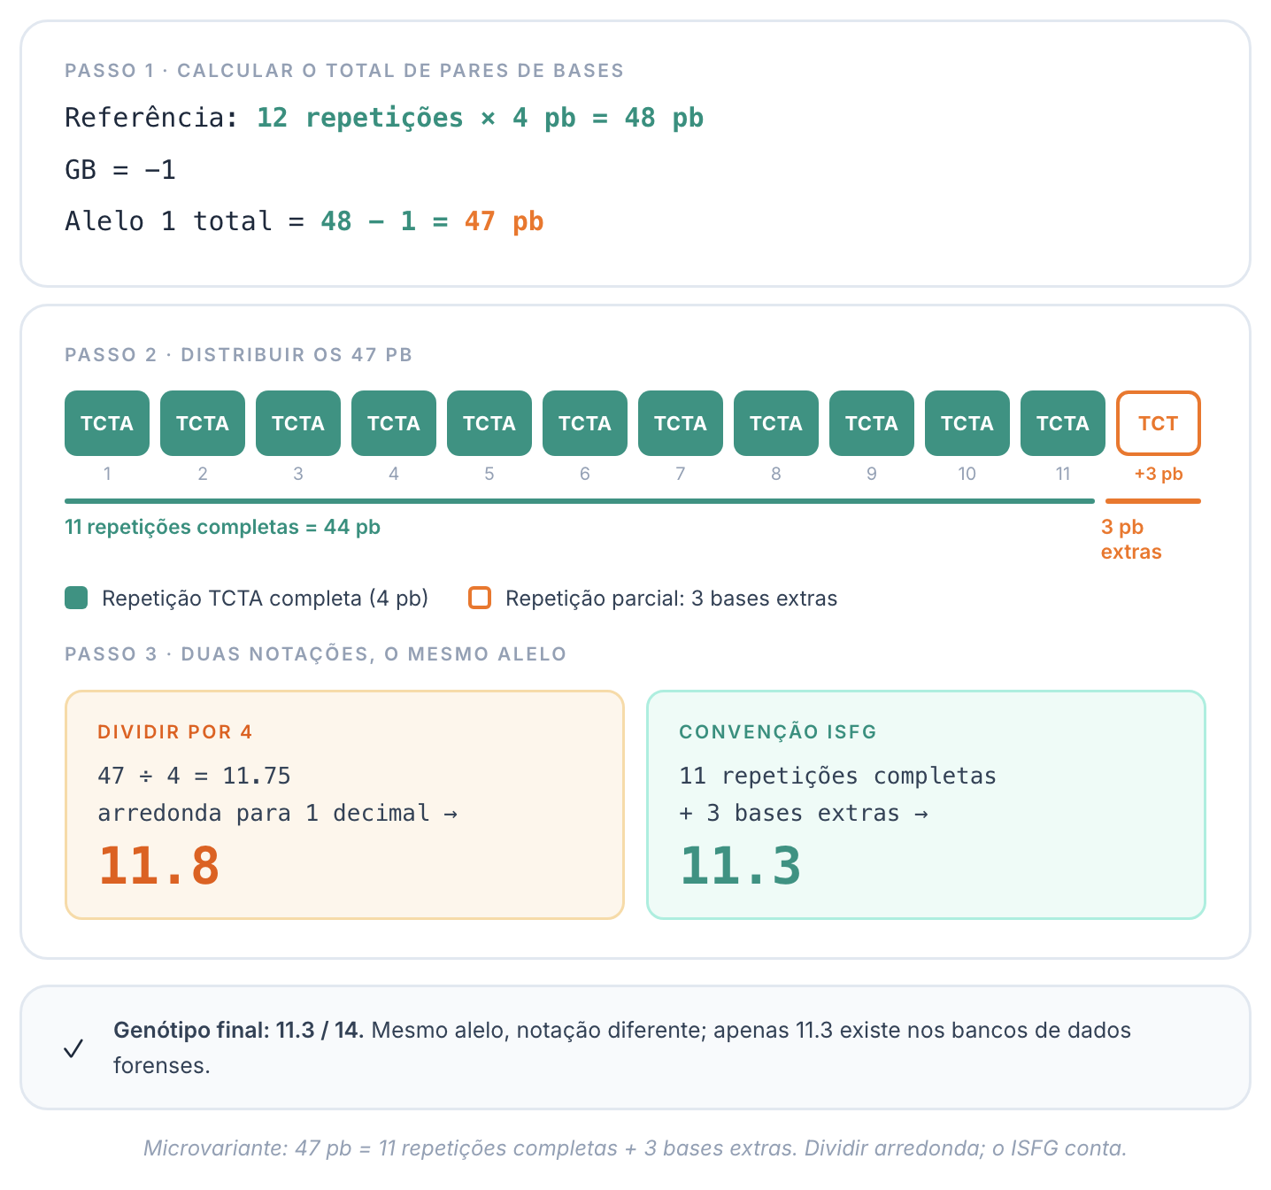Viewport: 1271px width, 1190px height.
Task: Click the number 10 under the TCTA block
Action: tap(967, 474)
